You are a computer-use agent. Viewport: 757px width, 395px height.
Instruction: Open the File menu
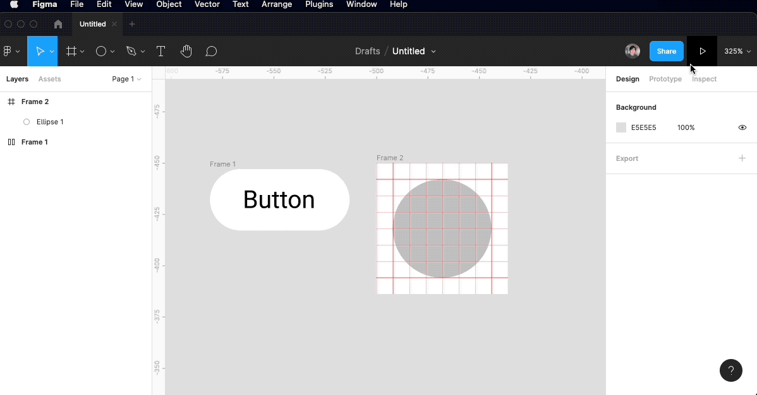pos(76,4)
